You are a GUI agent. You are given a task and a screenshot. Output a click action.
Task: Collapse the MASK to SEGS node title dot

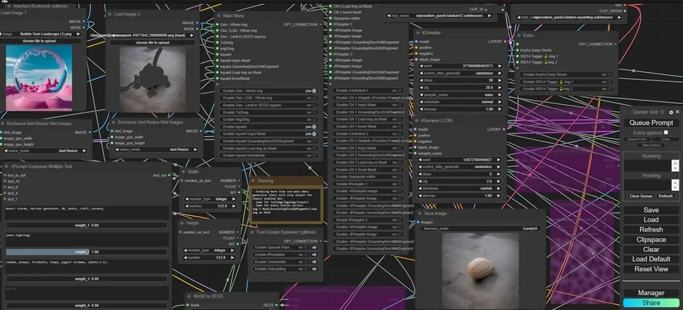(188, 297)
